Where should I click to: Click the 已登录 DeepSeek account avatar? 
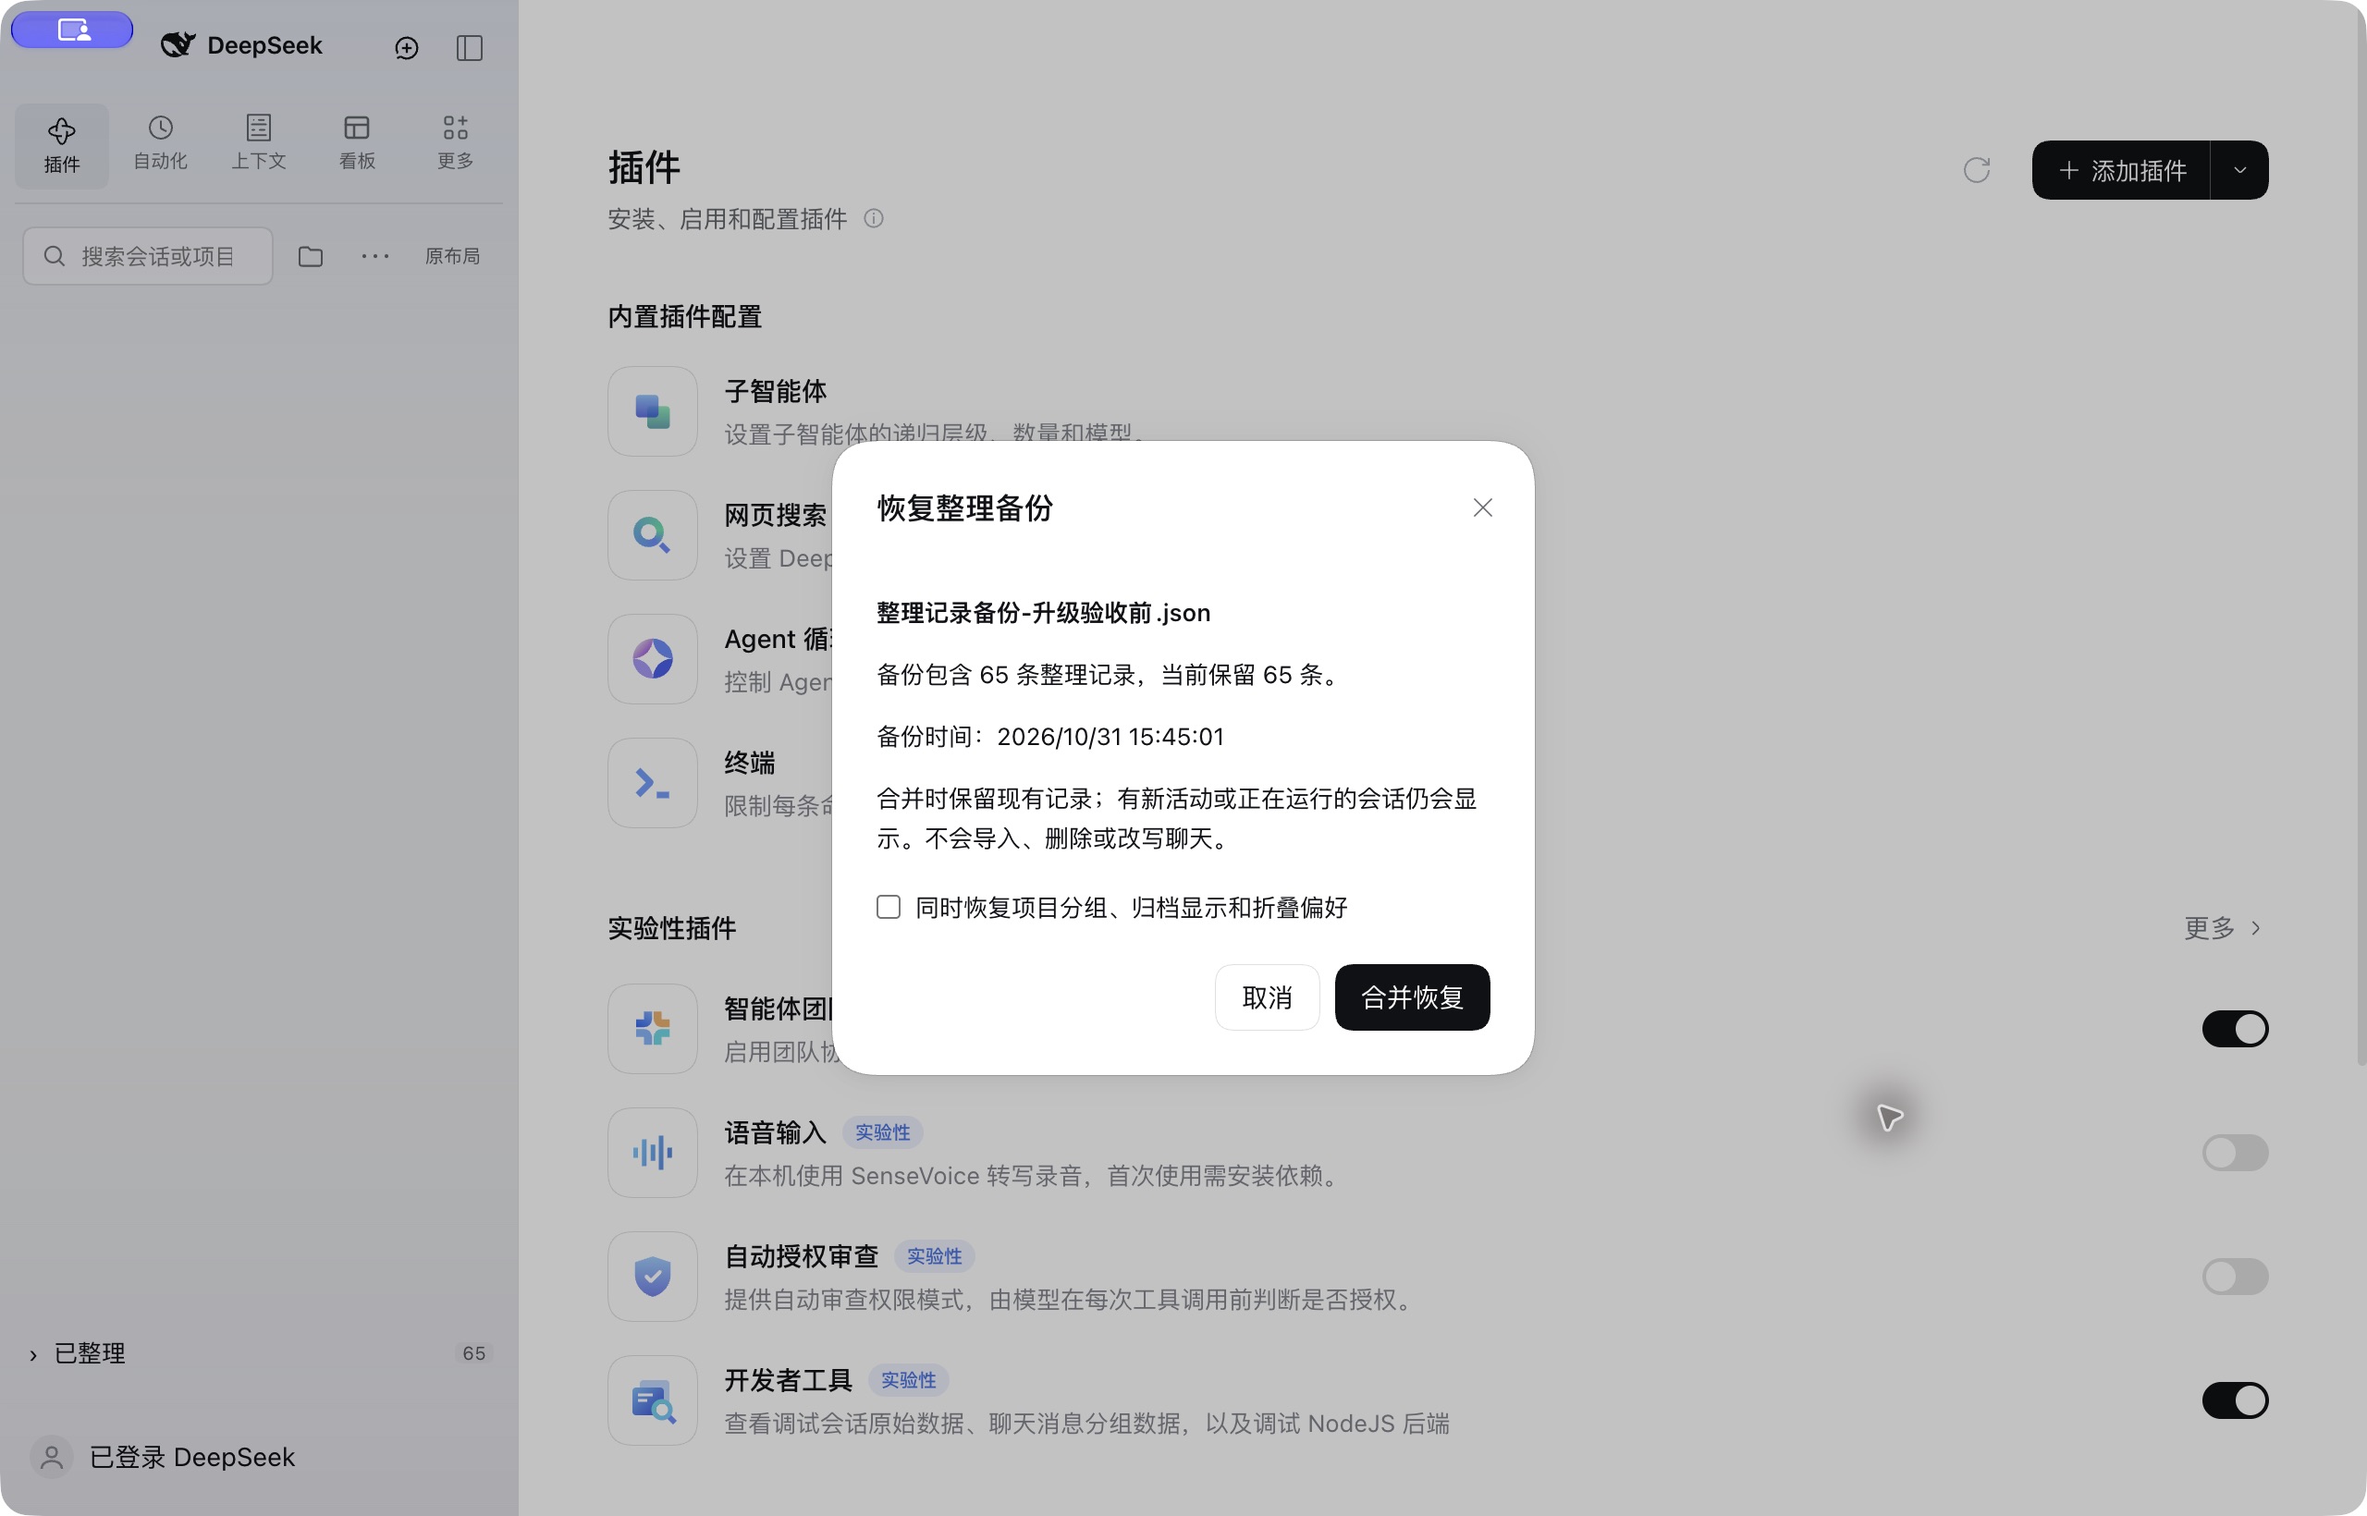(52, 1457)
